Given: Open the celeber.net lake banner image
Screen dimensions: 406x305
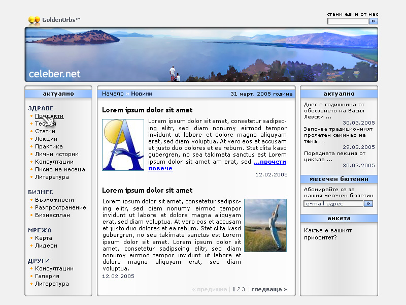Looking at the screenshot, I should [201, 54].
